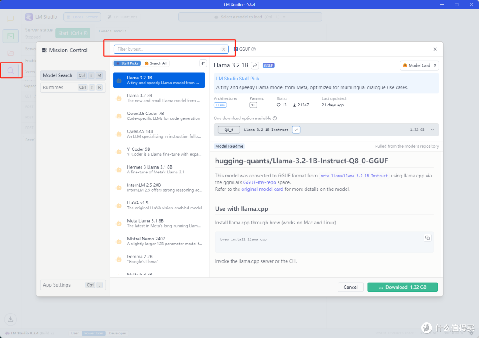The width and height of the screenshot is (479, 338).
Task: Click info icon beside download option text
Action: click(275, 118)
